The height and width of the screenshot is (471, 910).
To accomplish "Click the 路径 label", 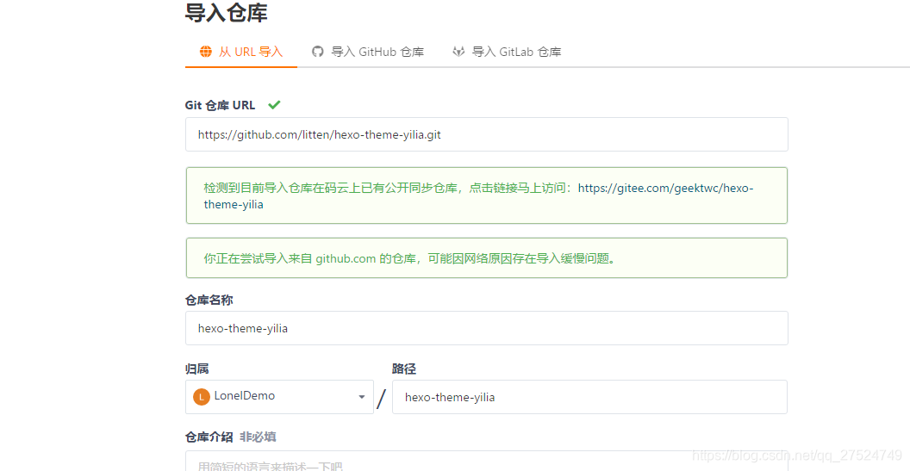I will pyautogui.click(x=404, y=369).
